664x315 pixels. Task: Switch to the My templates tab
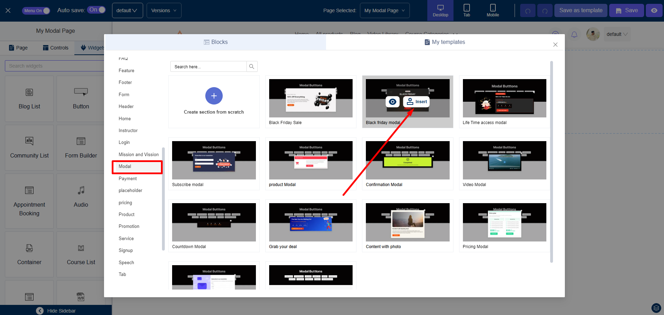pos(445,42)
